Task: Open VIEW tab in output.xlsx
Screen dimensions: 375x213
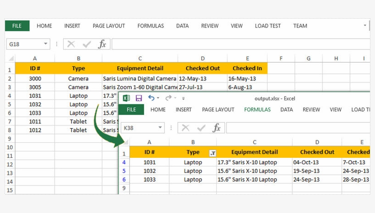Action: (336, 109)
